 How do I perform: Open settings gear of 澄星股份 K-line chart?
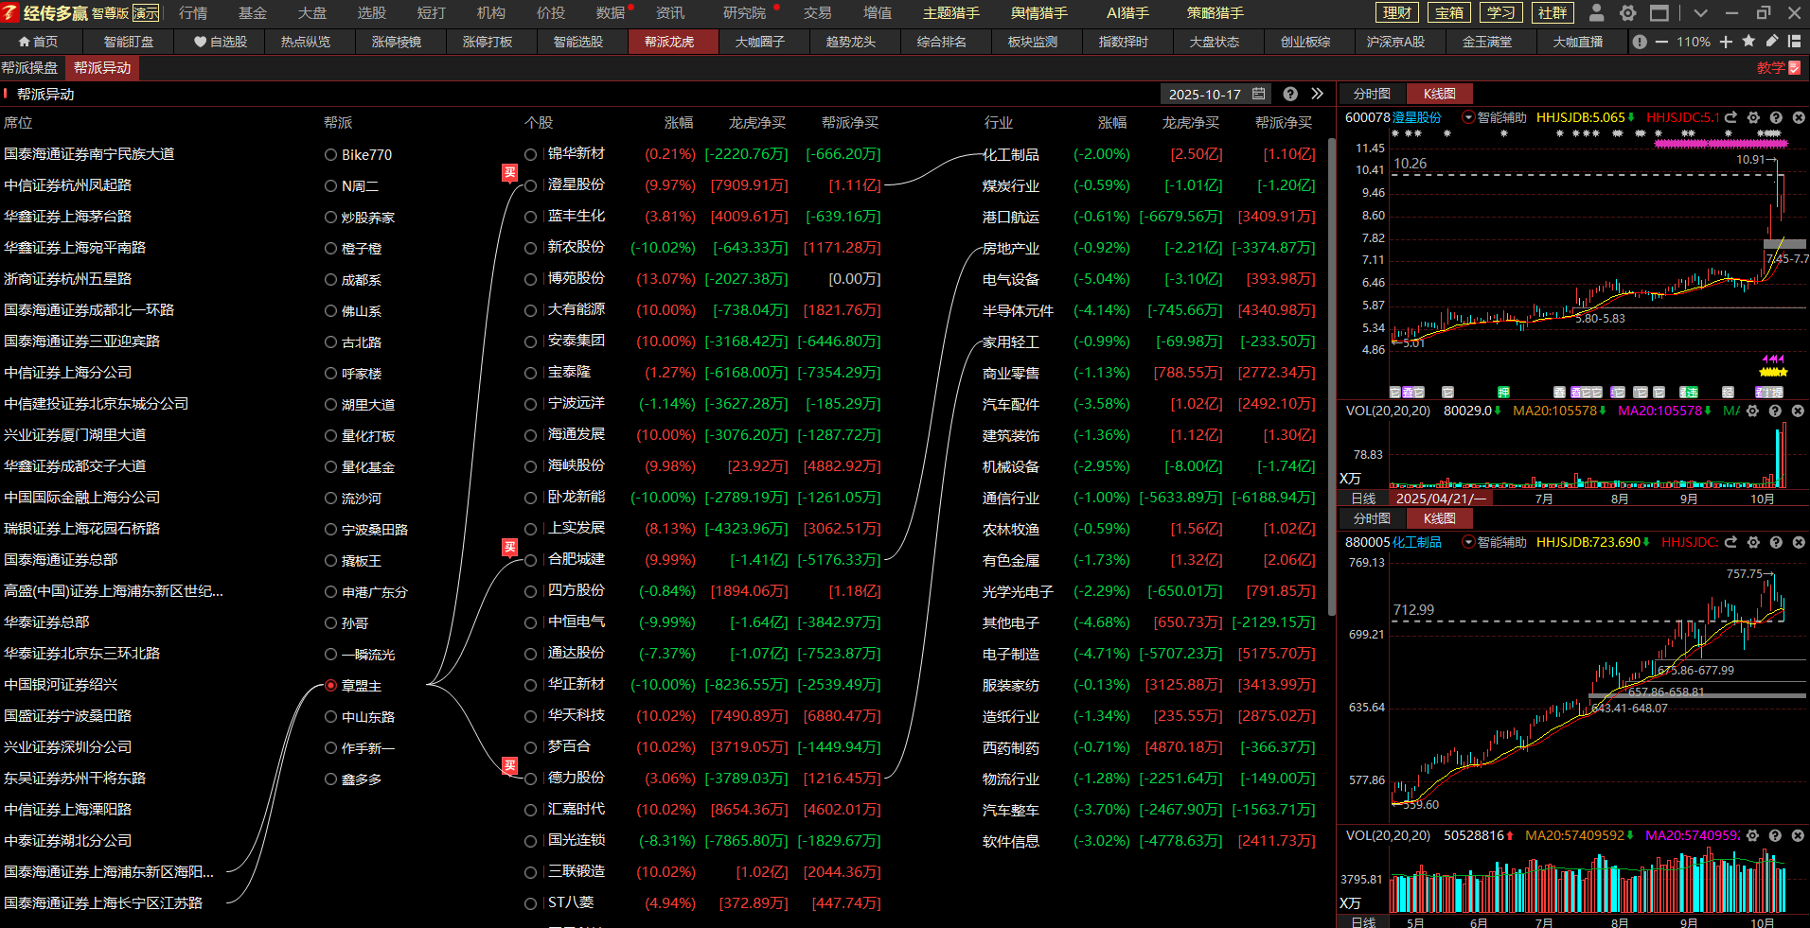1753,118
